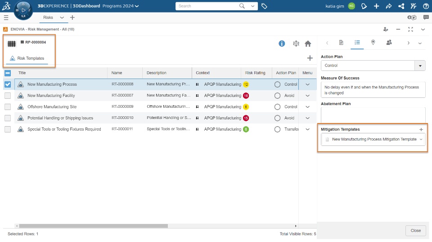Uncheck New Manufacturing Process row checkbox
This screenshot has height=242, width=432.
[x=8, y=84]
